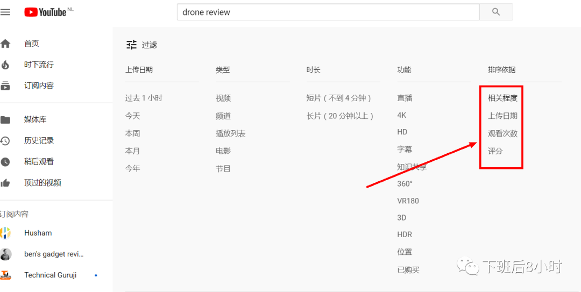Filter type to 节目
This screenshot has height=292, width=581.
[x=223, y=169]
